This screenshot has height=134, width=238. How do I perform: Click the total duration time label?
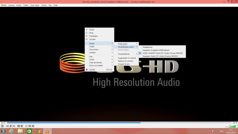point(235,123)
